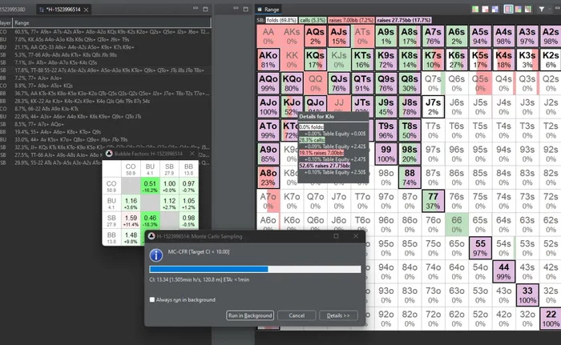Minimize the empty middle panel

236,9
